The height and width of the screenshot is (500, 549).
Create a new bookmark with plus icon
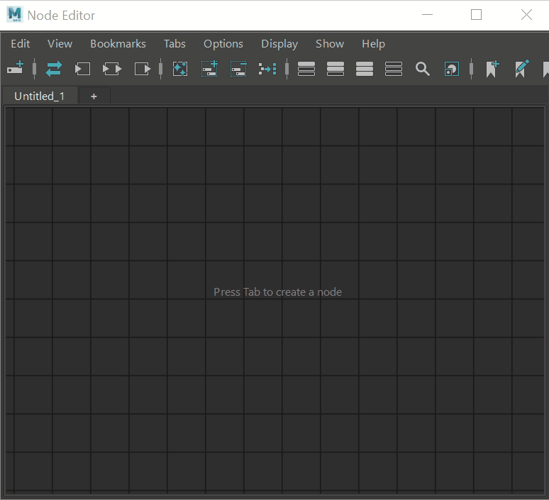[492, 69]
